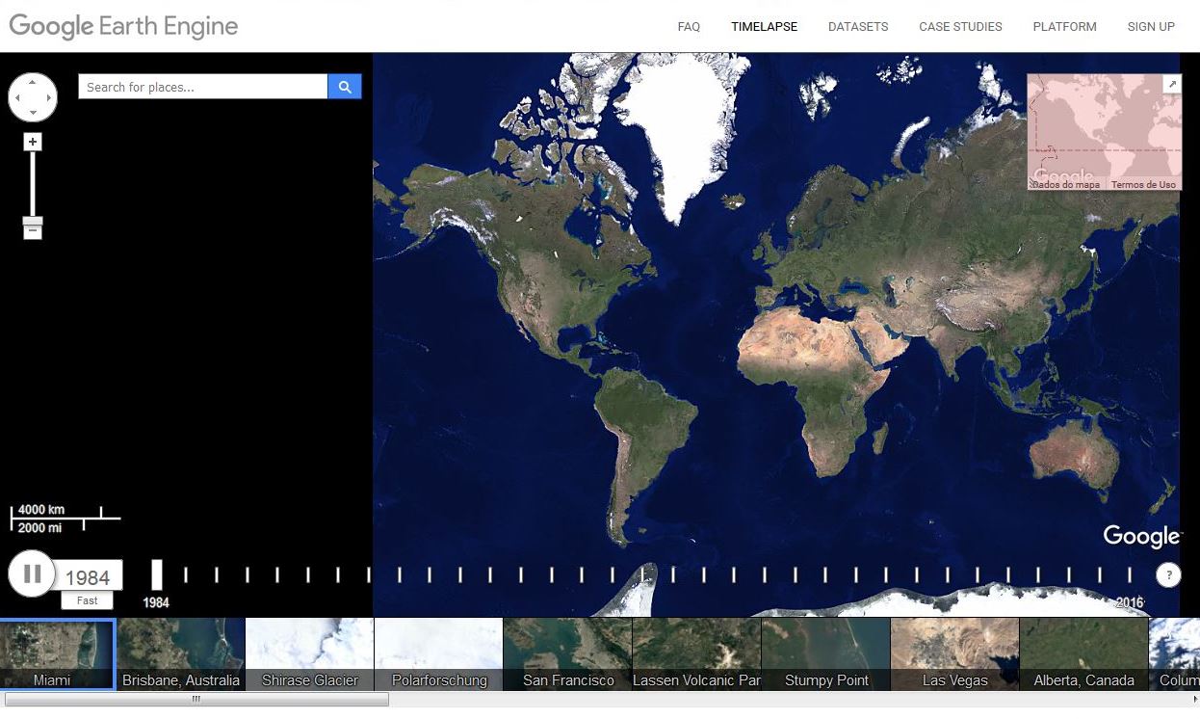Open the Termos de Uso link
Image resolution: width=1200 pixels, height=719 pixels.
[1143, 183]
